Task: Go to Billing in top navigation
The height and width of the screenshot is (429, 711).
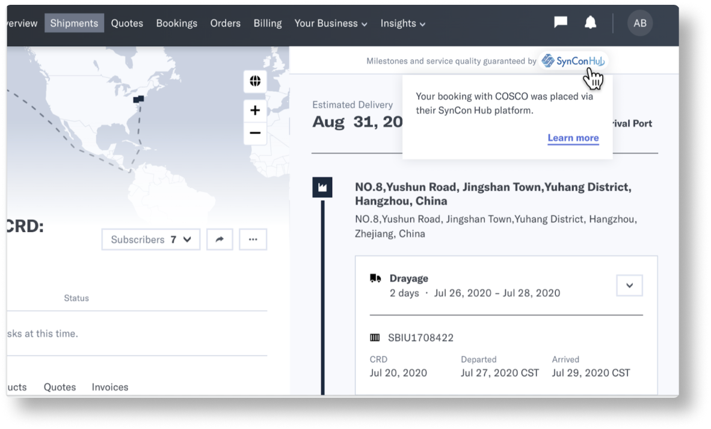Action: point(268,23)
